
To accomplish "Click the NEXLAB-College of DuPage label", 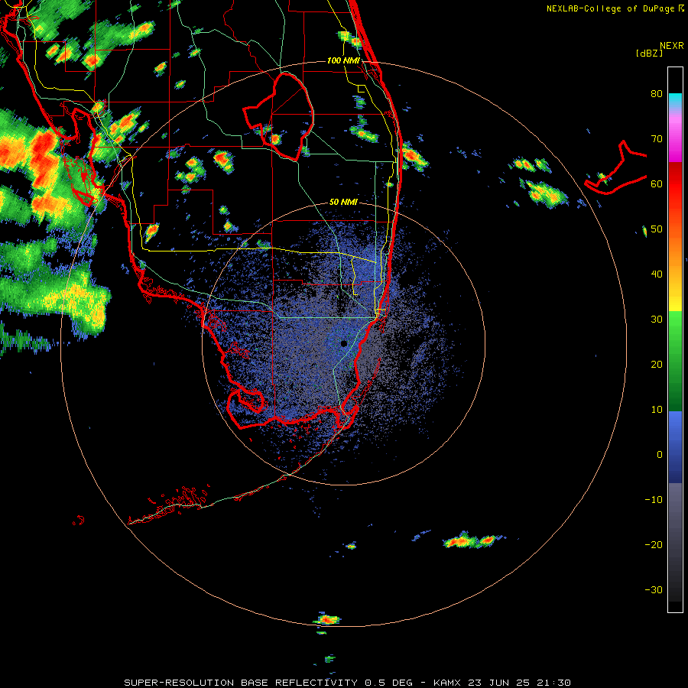I will tap(610, 8).
